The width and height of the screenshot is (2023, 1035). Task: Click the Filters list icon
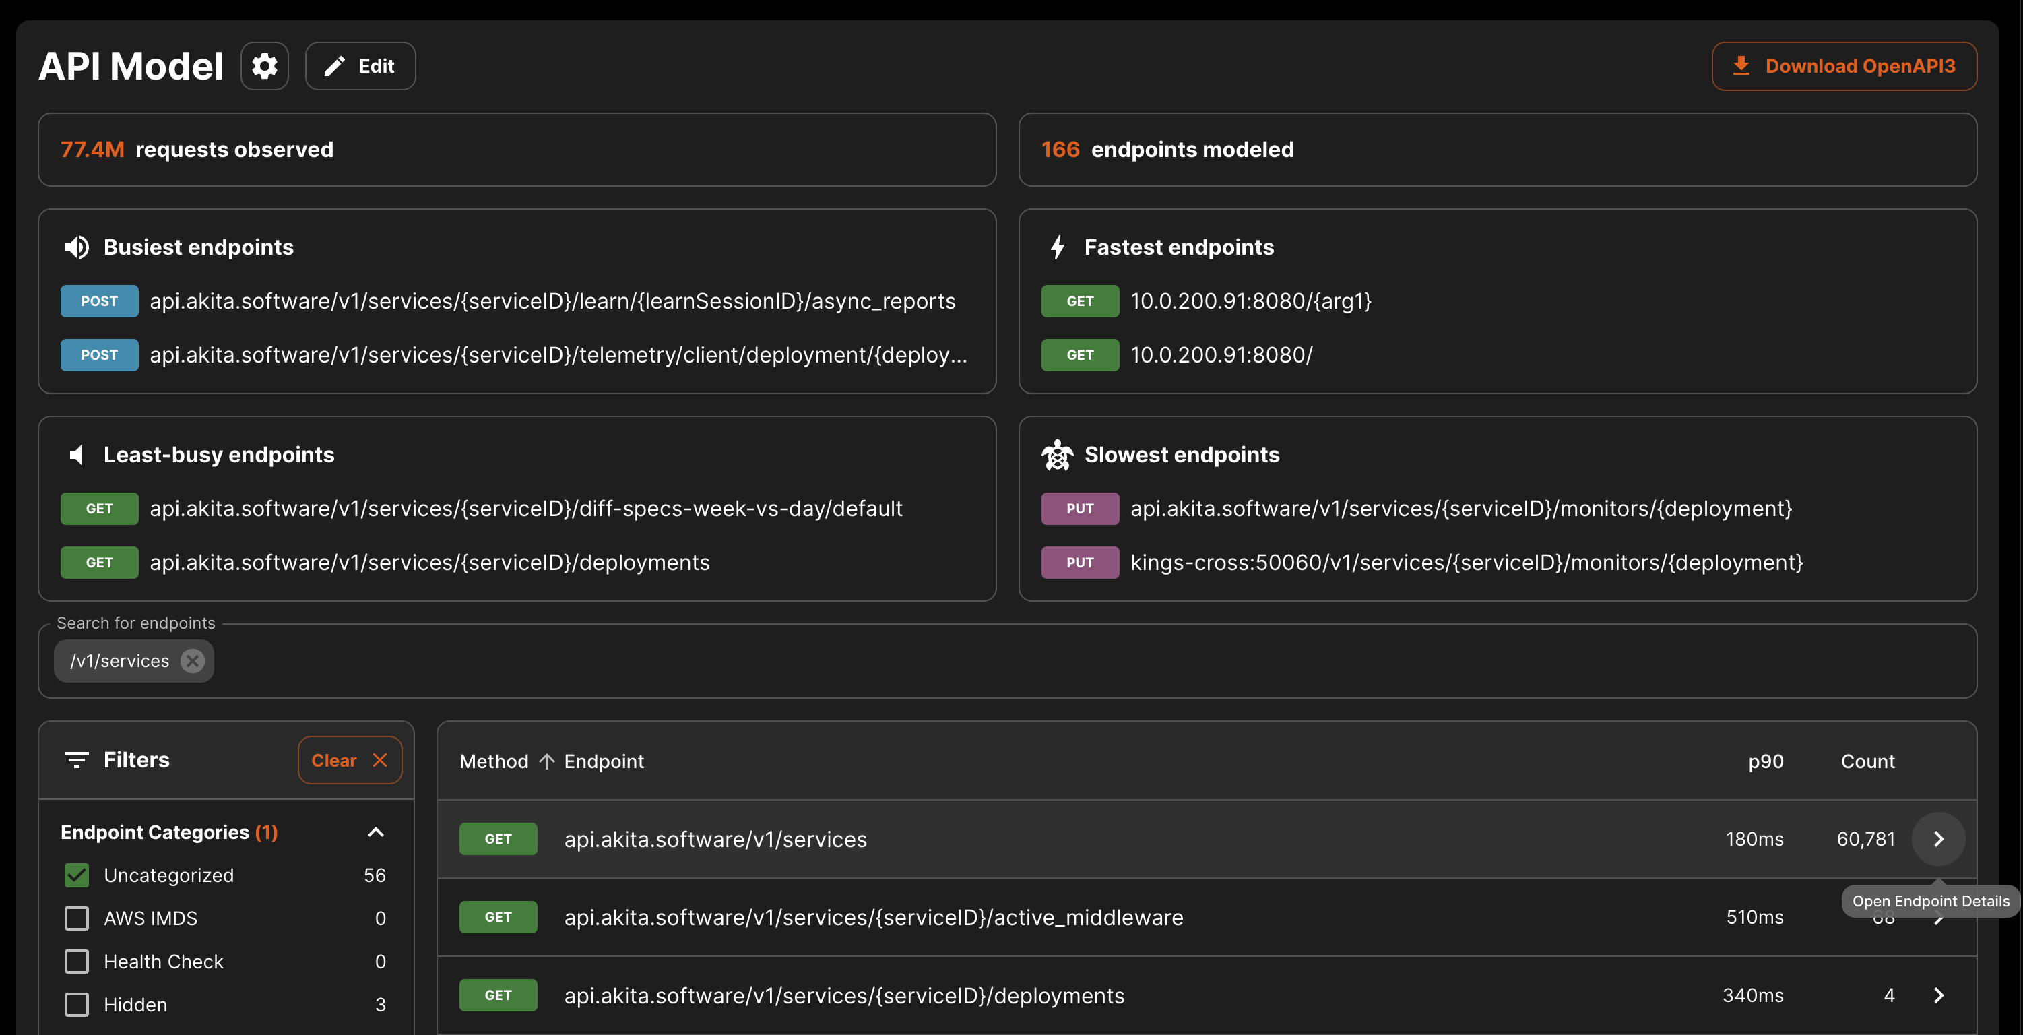tap(76, 760)
